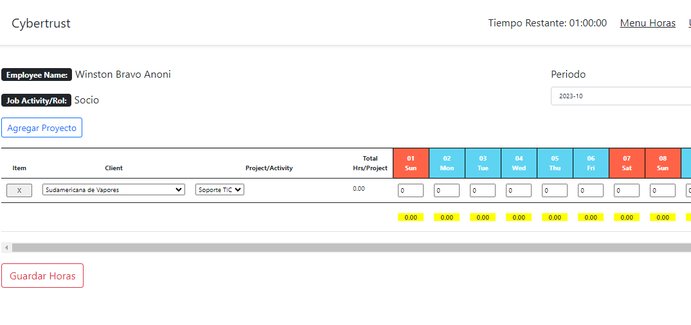Open the Menu Horas link

coord(647,23)
